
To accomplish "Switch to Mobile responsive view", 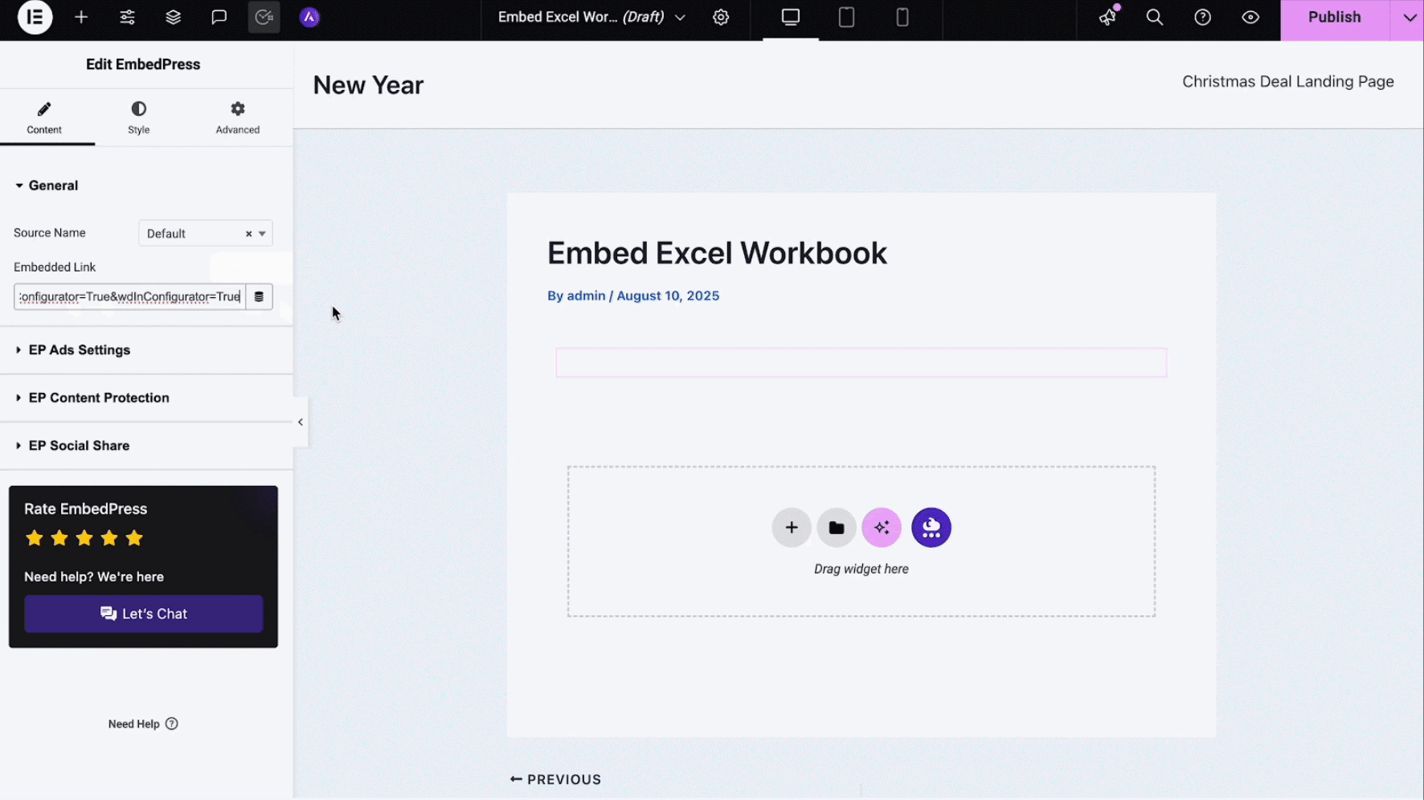I will [902, 18].
